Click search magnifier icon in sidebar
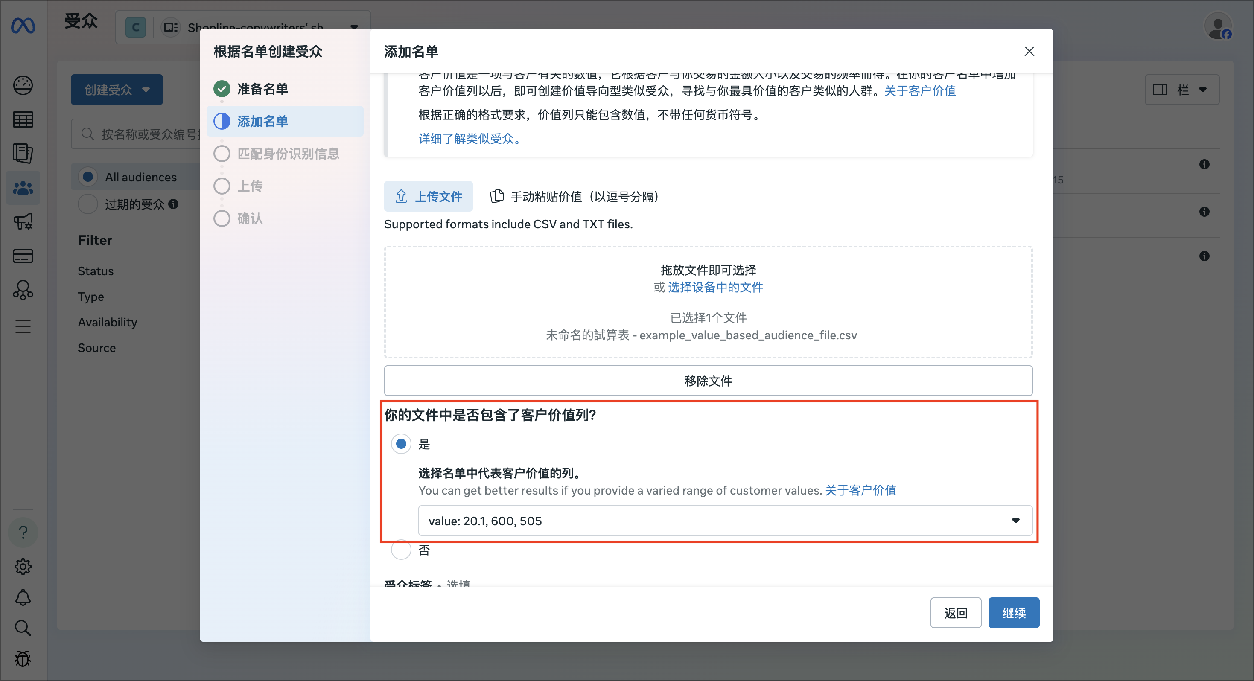 coord(23,628)
